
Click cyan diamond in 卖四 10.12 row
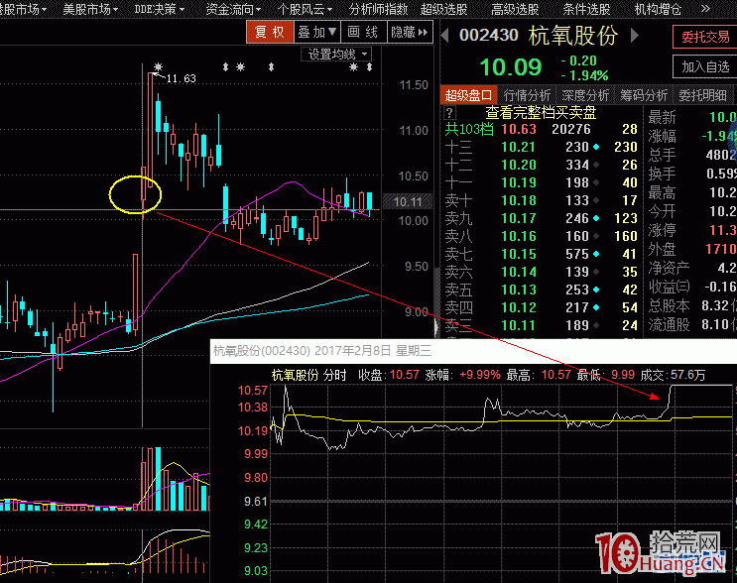click(x=596, y=307)
